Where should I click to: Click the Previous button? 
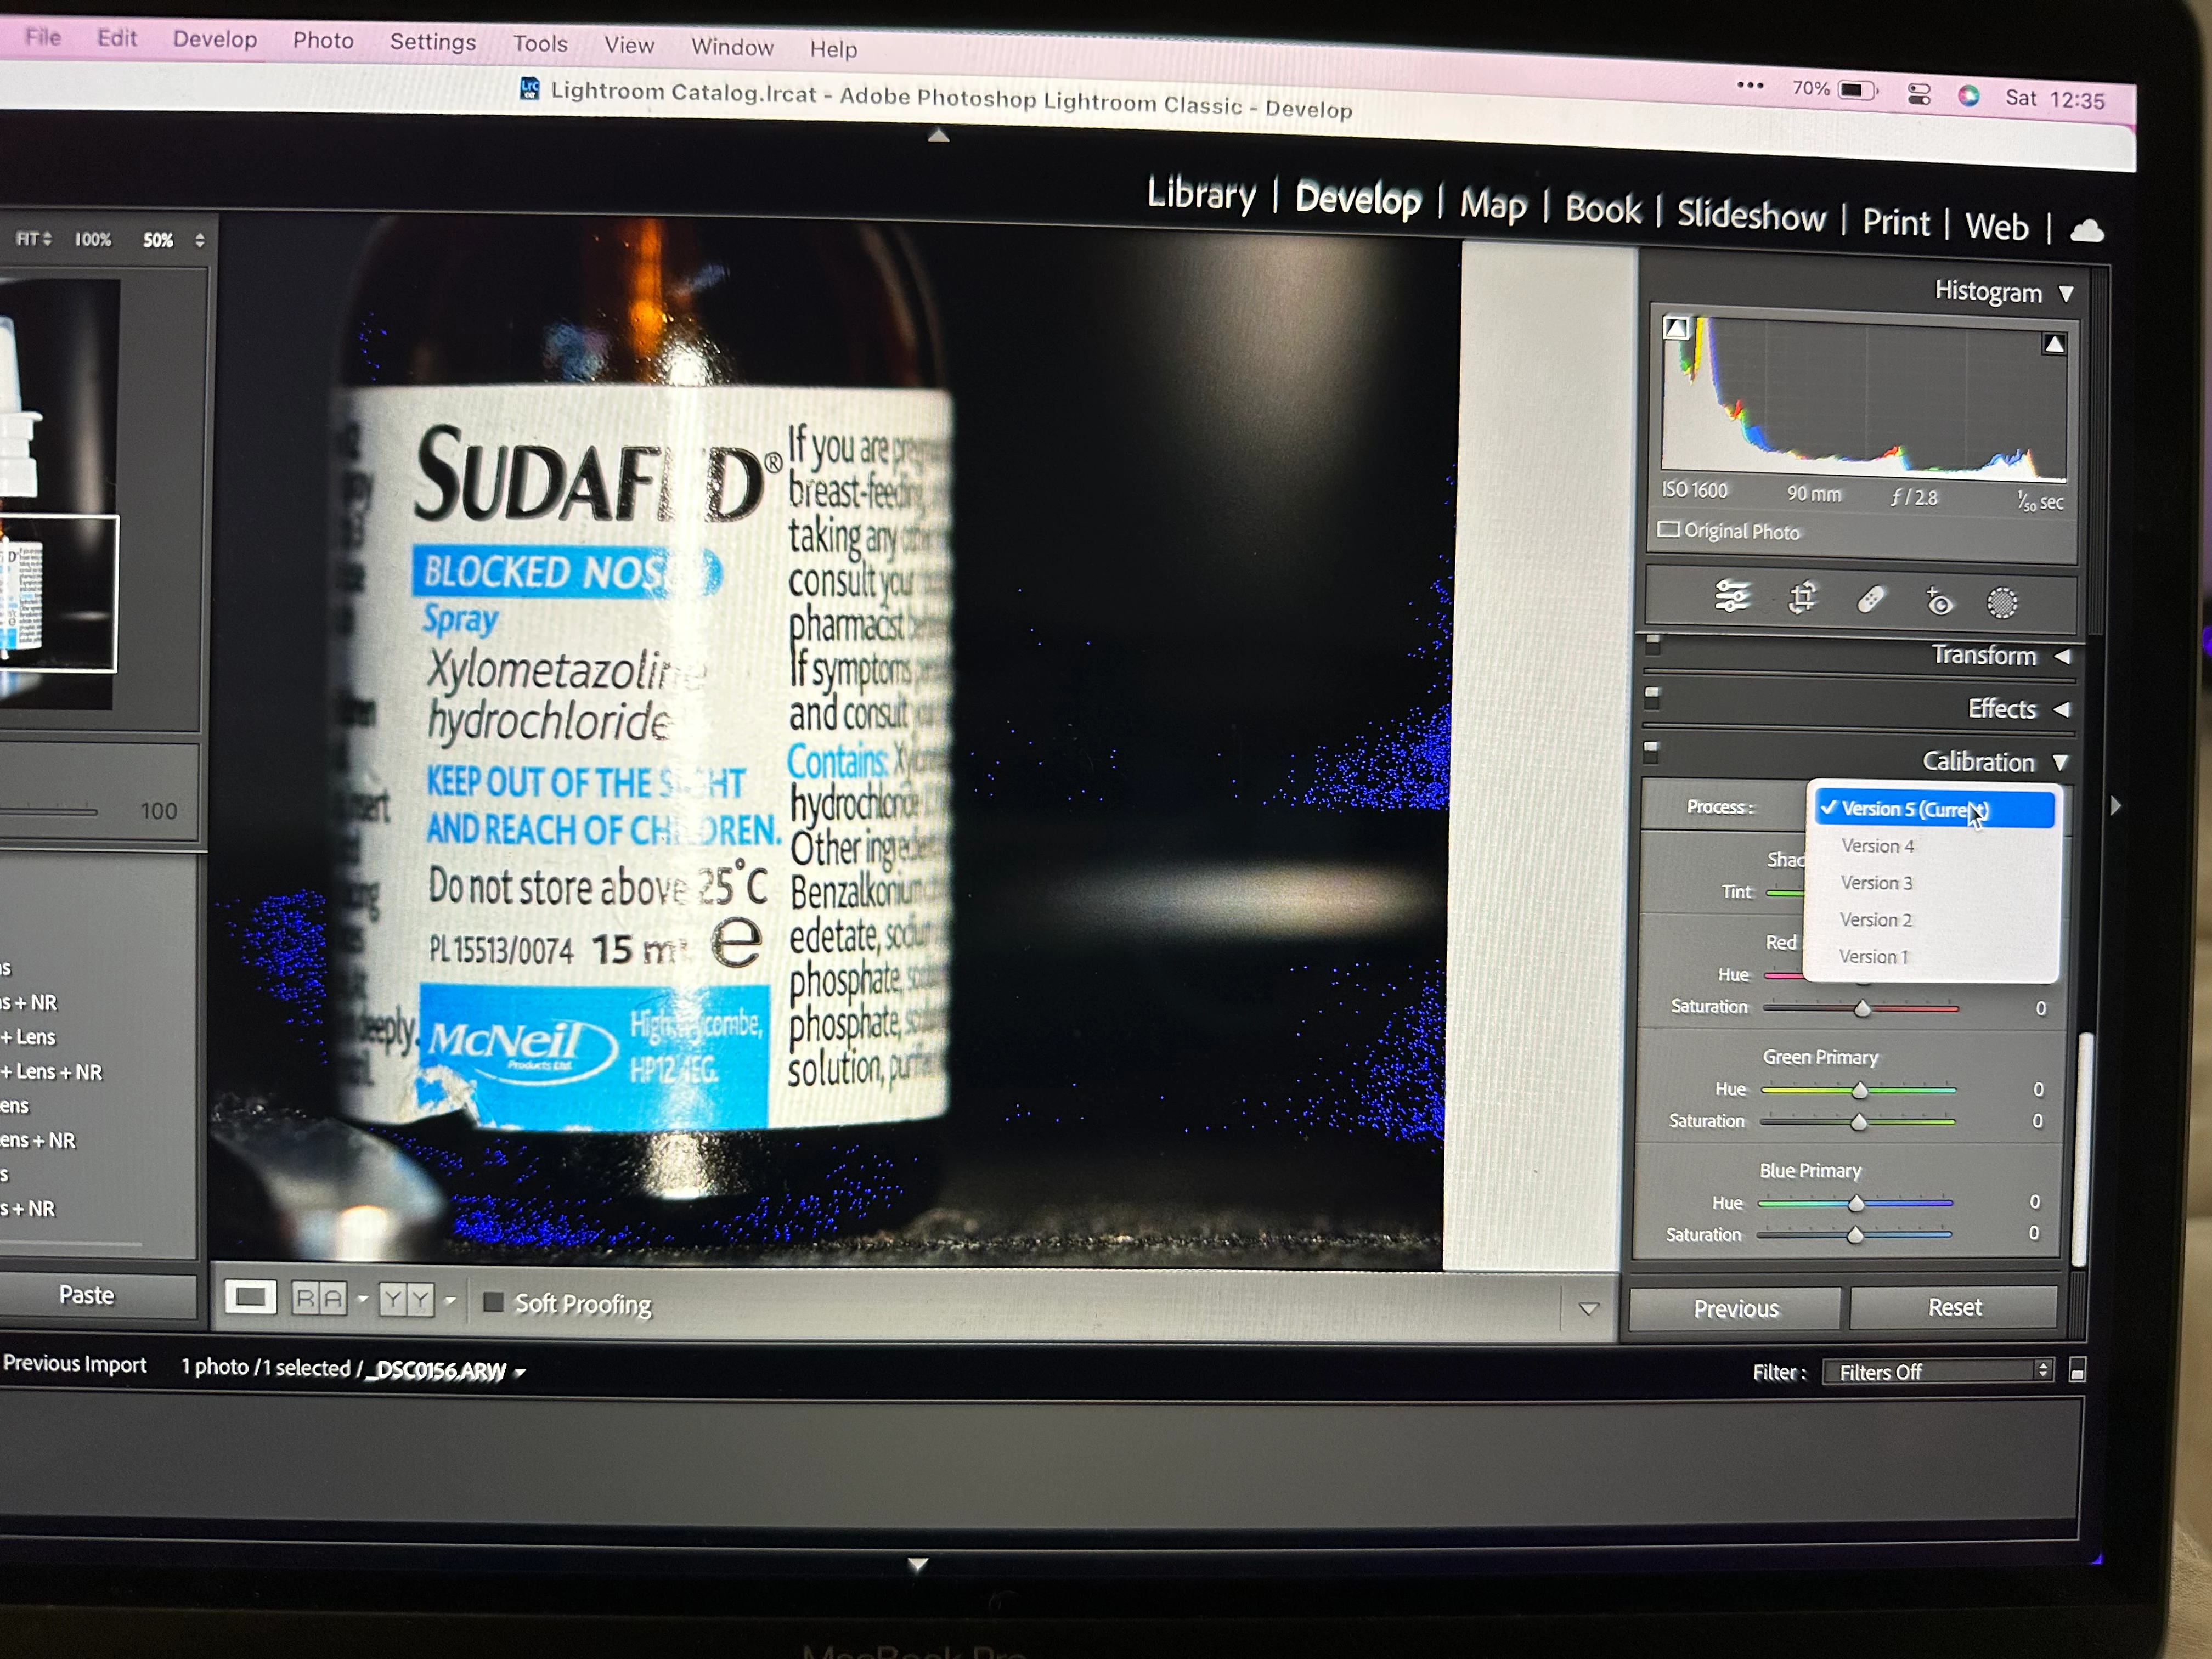coord(1735,1308)
